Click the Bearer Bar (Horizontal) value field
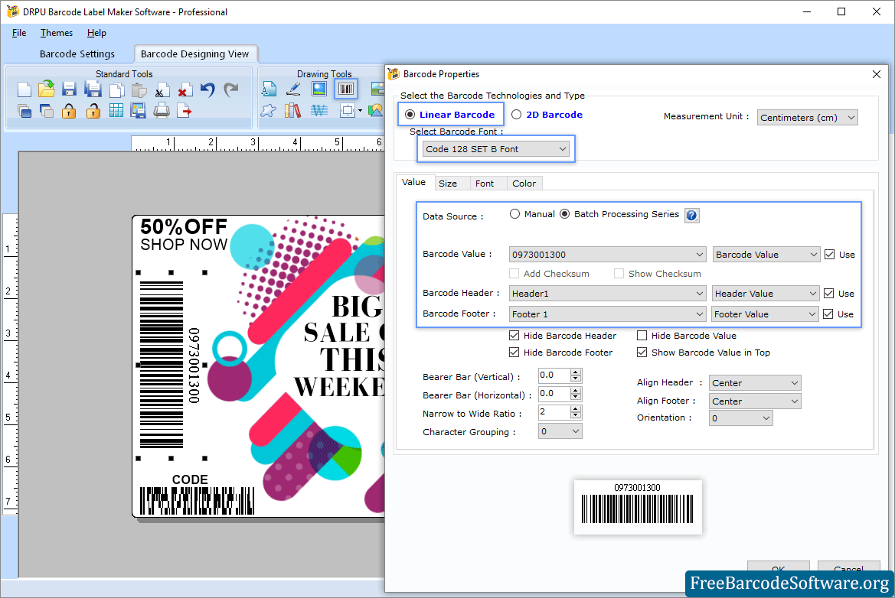 pos(554,393)
